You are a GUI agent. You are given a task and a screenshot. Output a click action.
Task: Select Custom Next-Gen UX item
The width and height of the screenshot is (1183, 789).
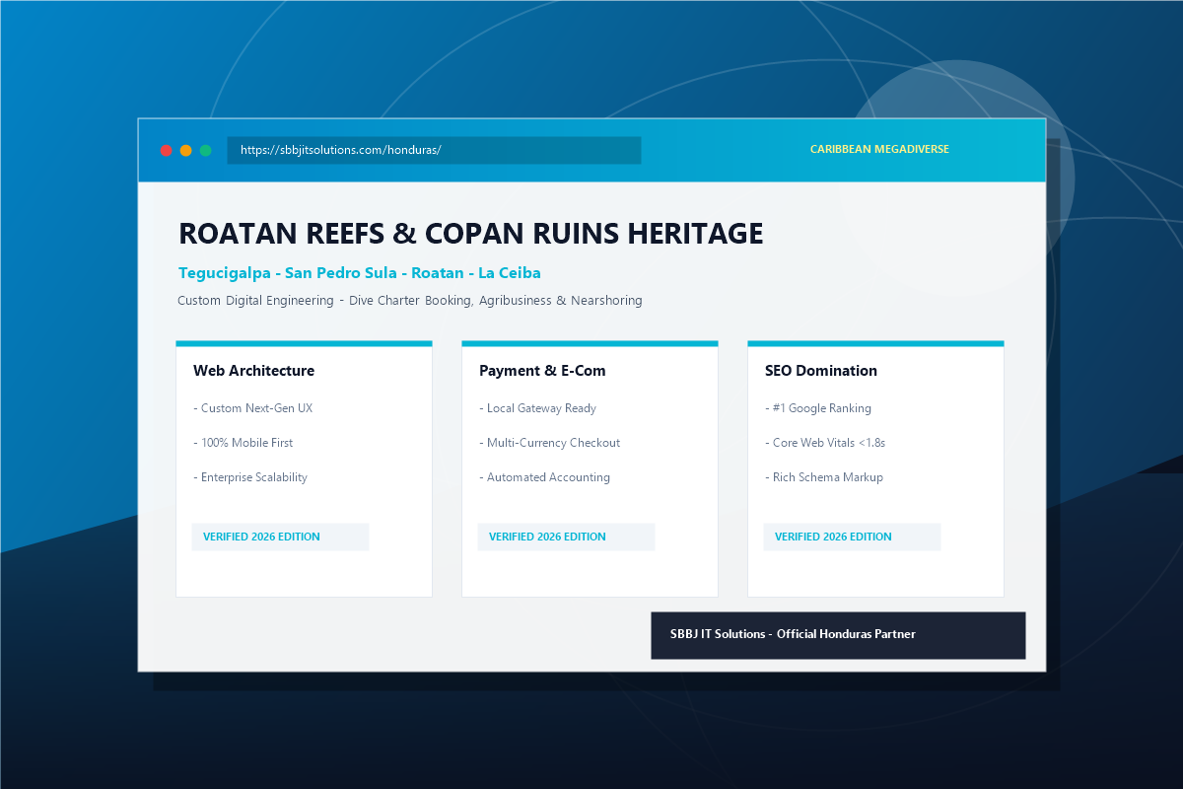point(252,408)
